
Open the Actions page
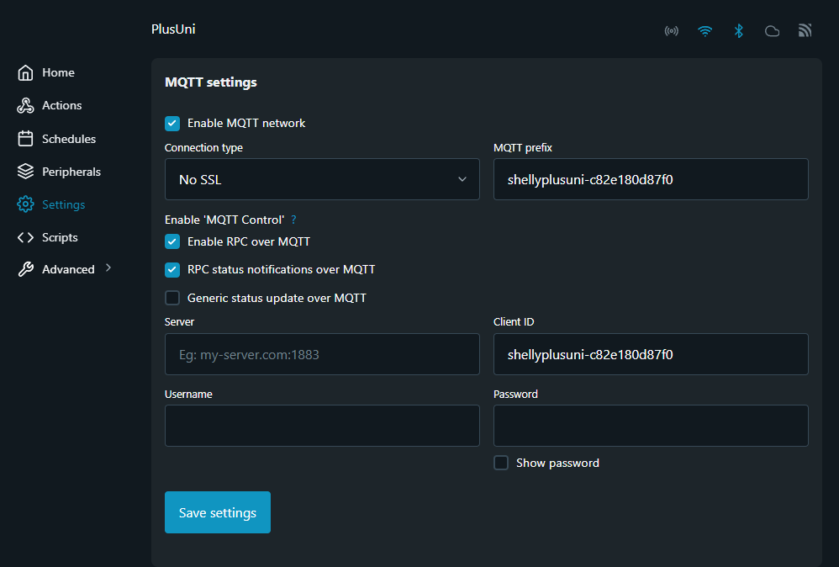point(61,106)
